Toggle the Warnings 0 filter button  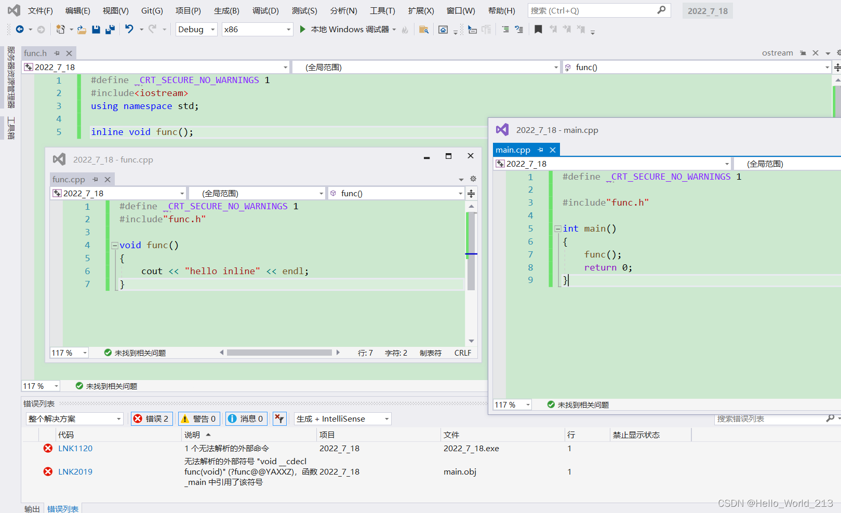point(199,419)
